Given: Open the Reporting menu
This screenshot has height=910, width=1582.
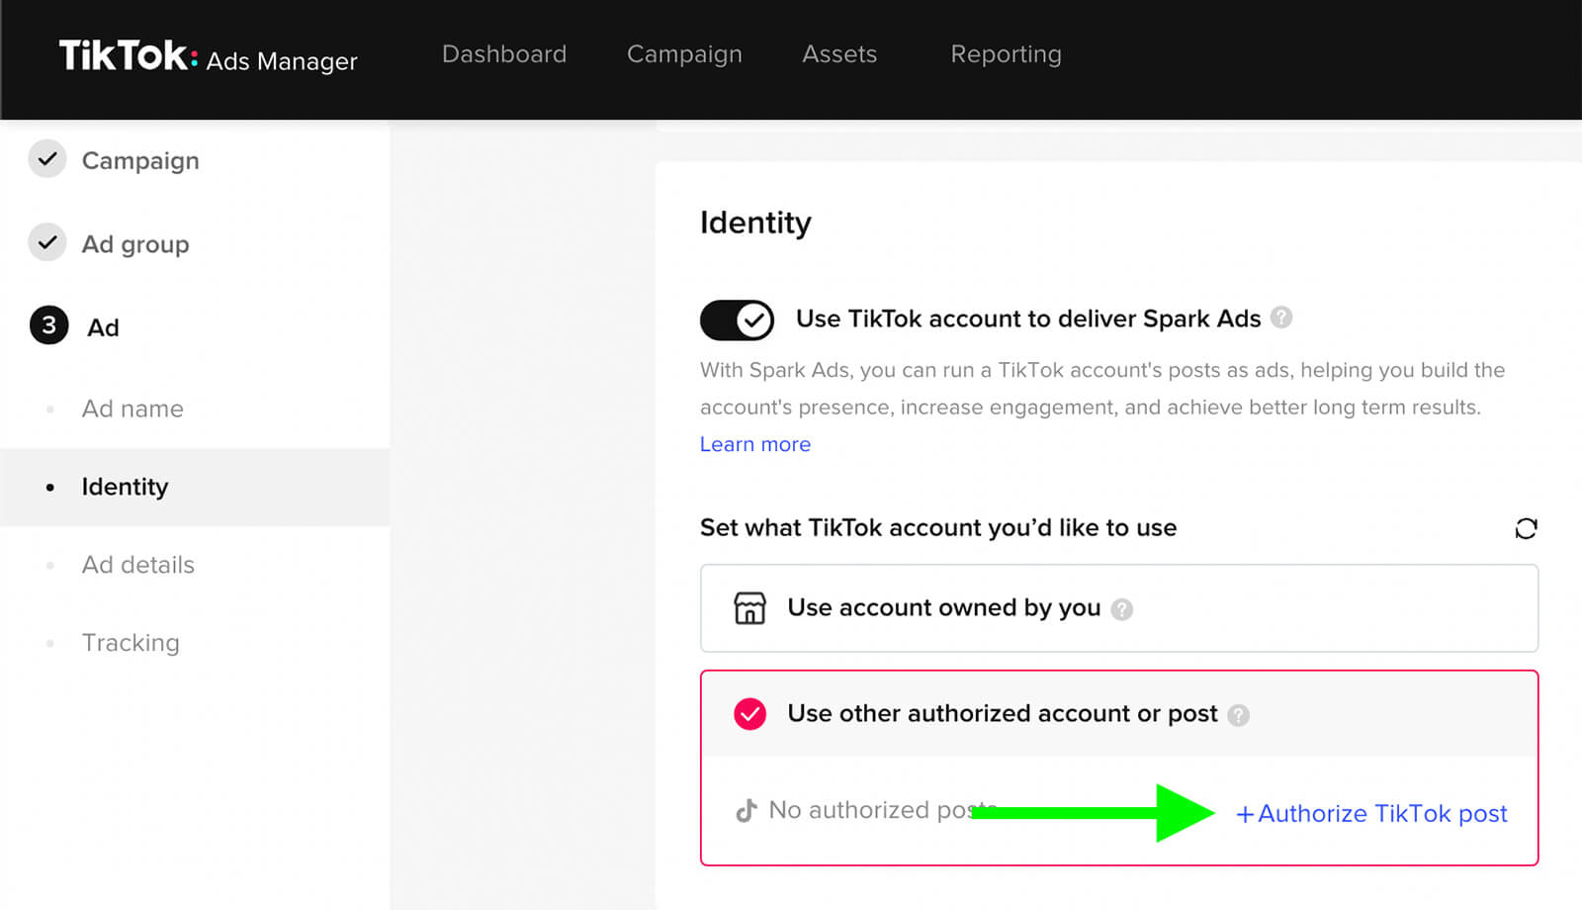Looking at the screenshot, I should click(1006, 54).
